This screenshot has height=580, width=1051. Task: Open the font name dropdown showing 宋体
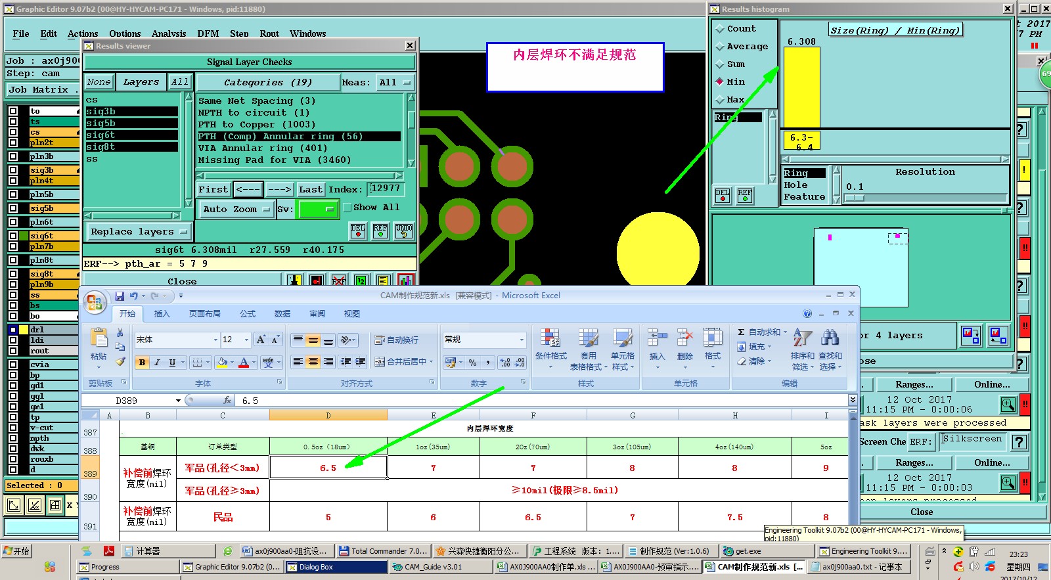(x=215, y=340)
